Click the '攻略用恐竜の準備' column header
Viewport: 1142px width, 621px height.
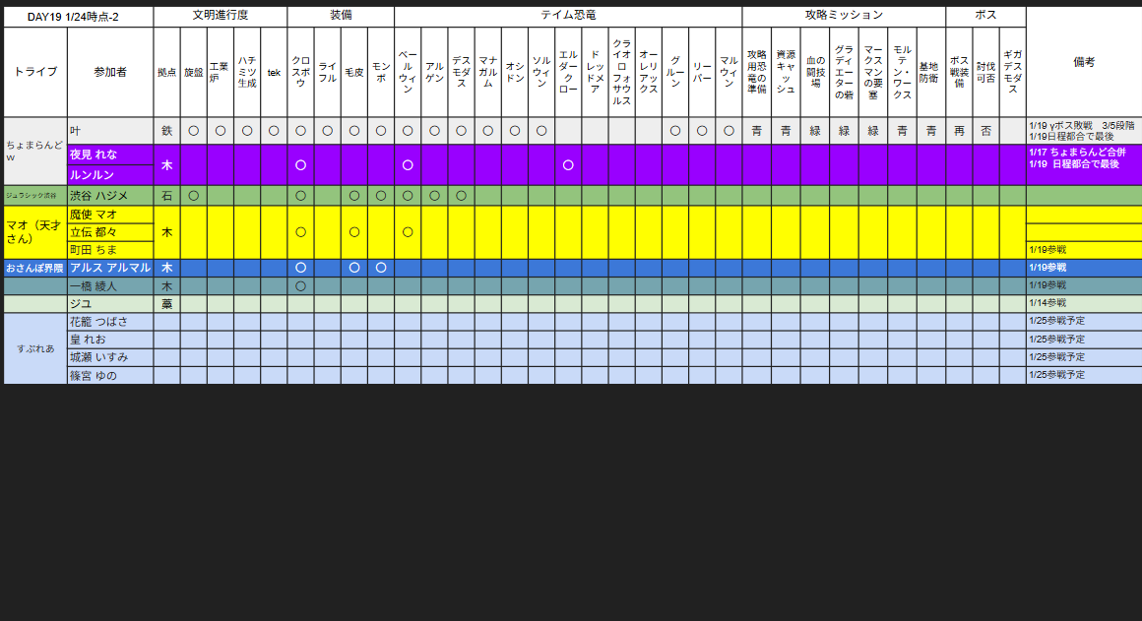pos(757,72)
